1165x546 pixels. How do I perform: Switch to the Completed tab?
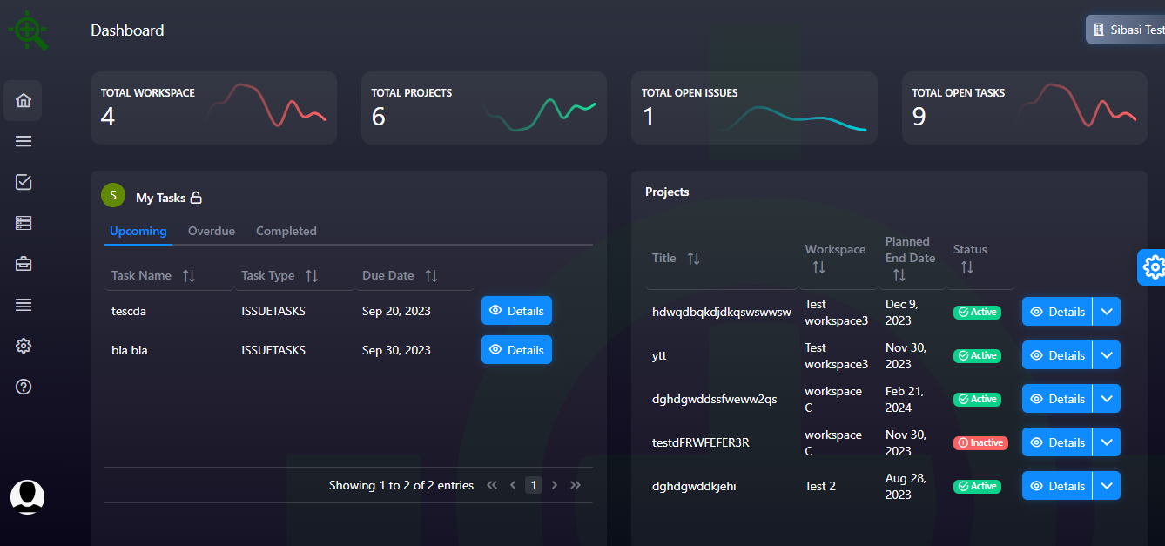tap(286, 231)
